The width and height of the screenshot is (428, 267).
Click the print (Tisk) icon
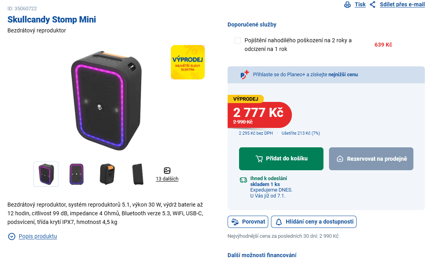point(347,4)
